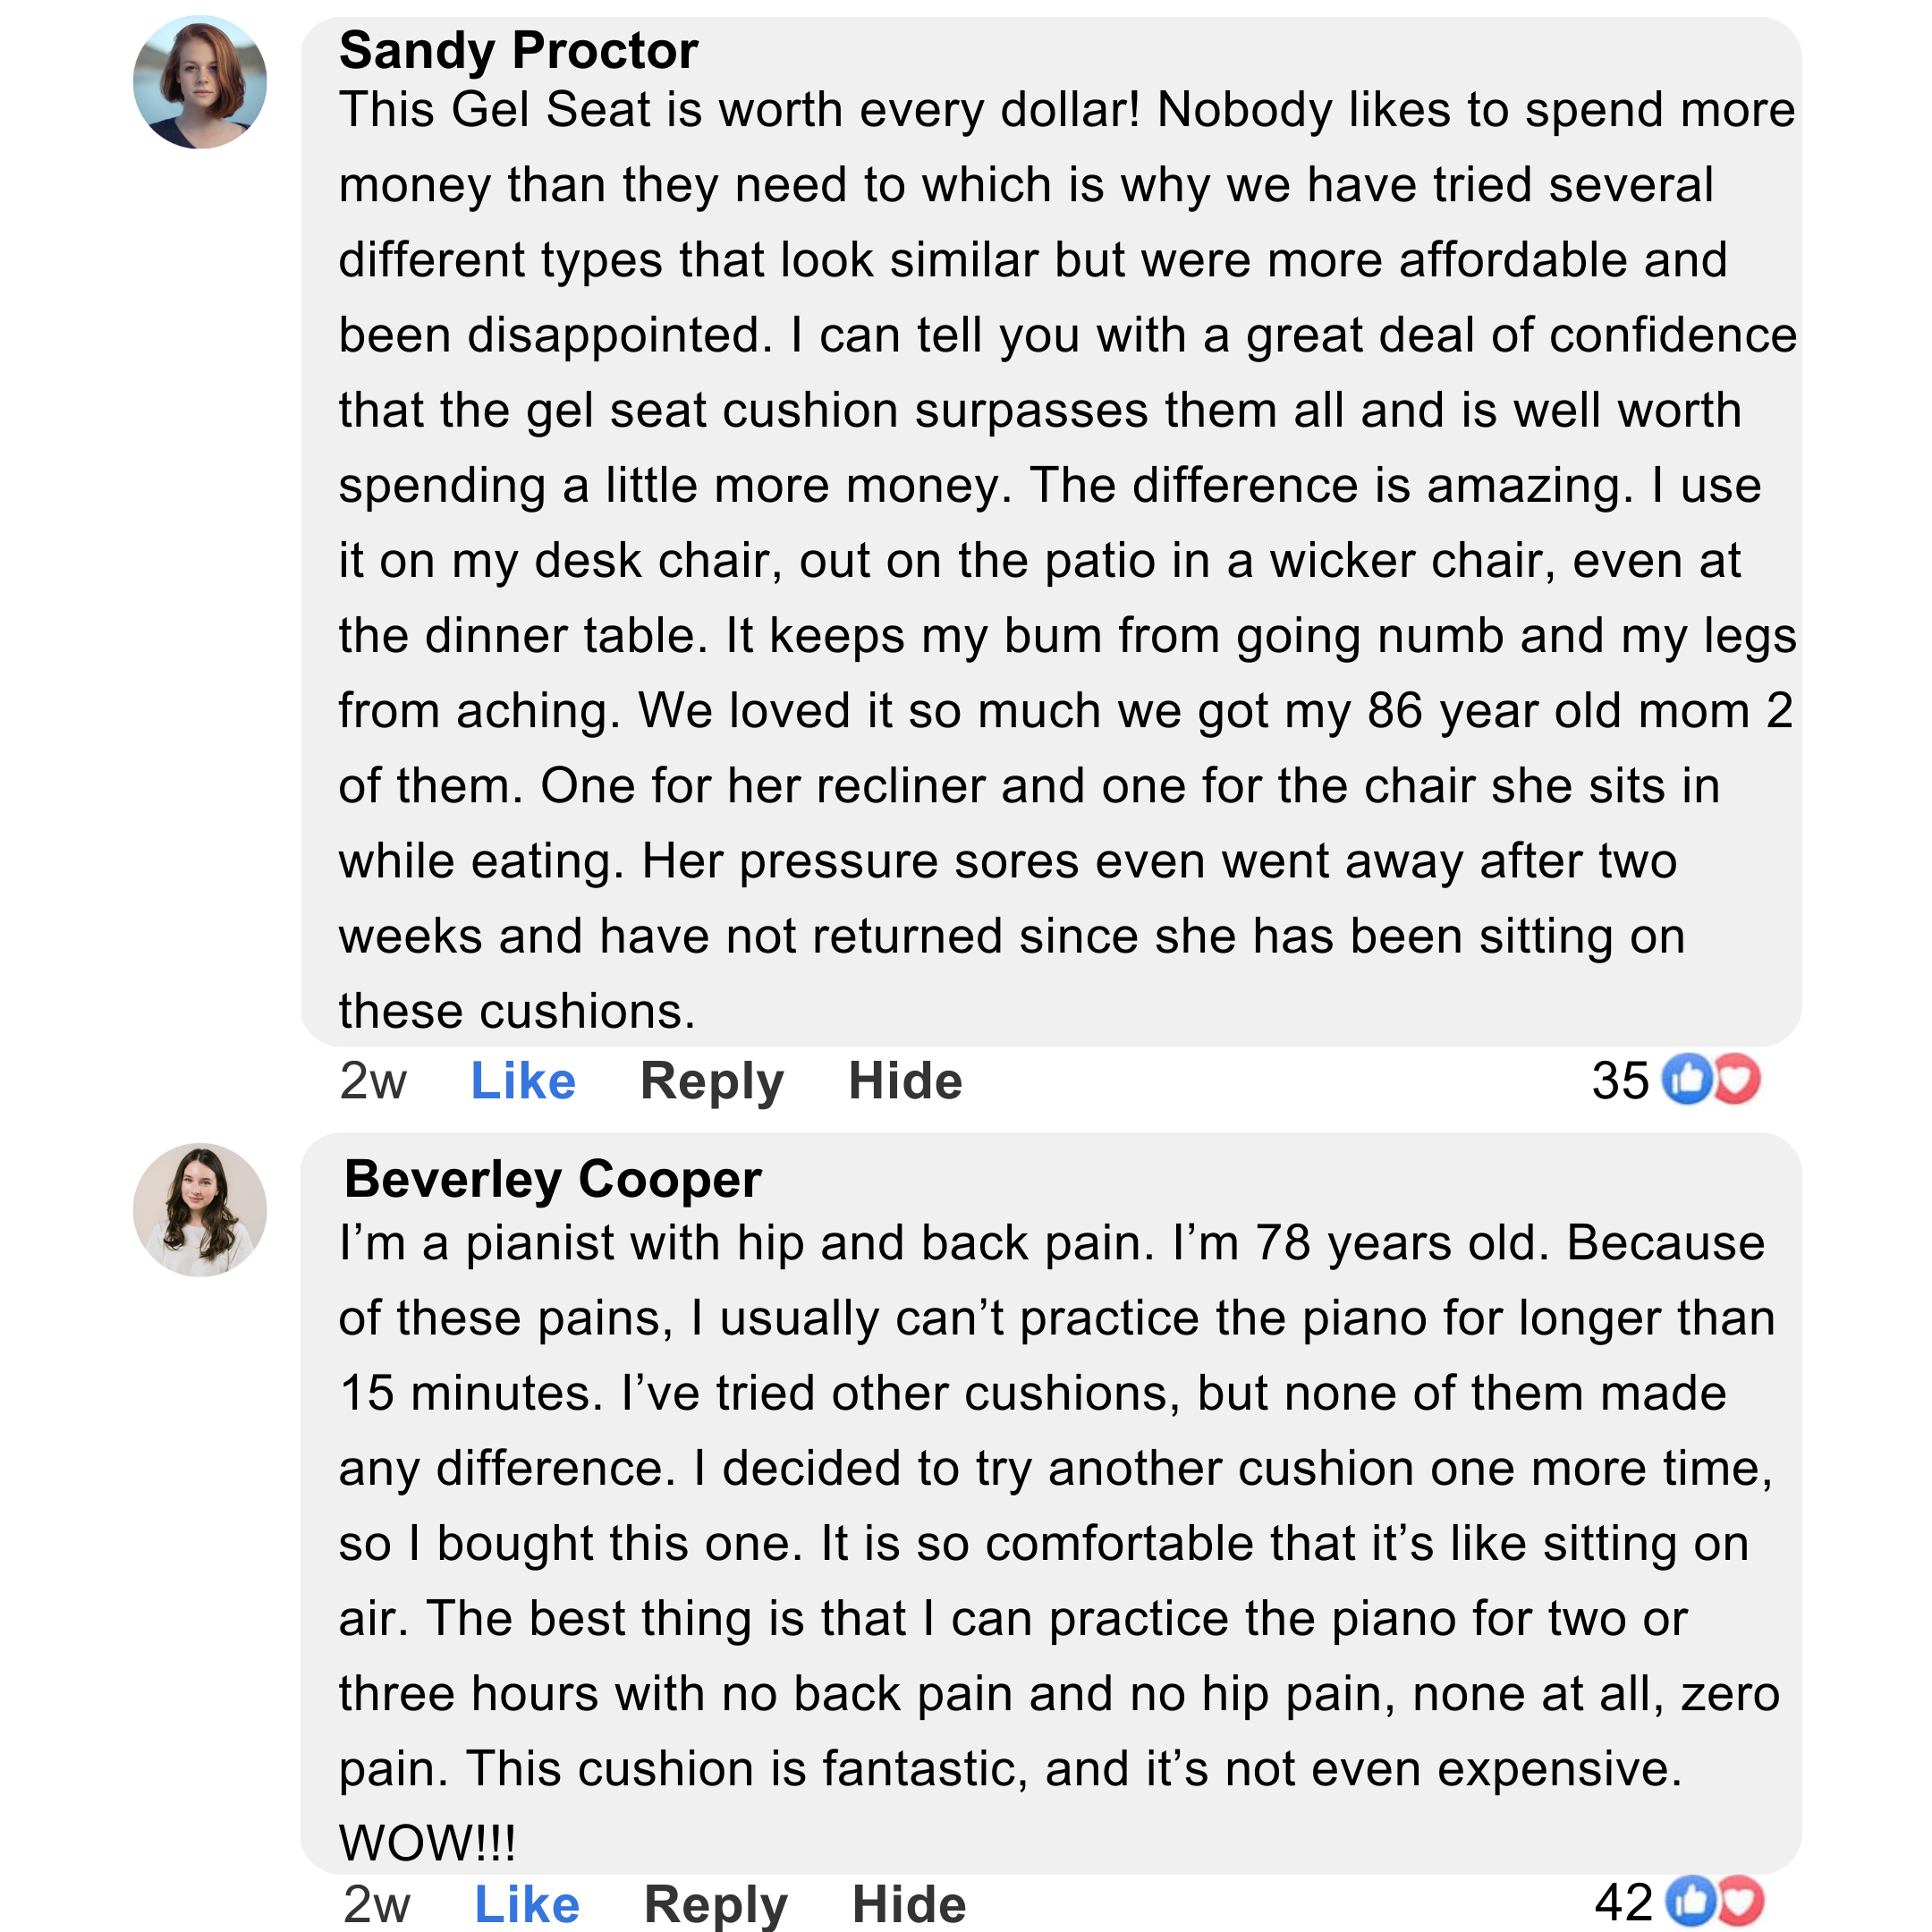Like Sandy Proctor's comment
Viewport: 1932px width, 1932px height.
point(523,1081)
